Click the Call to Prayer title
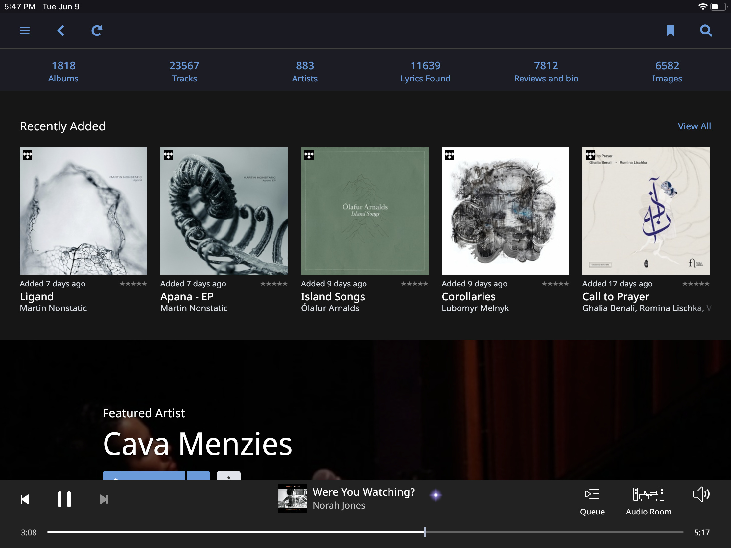Image resolution: width=731 pixels, height=548 pixels. coord(616,297)
